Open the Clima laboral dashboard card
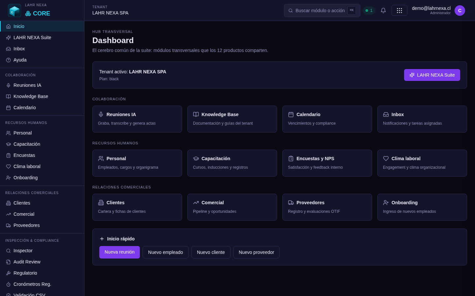 (x=422, y=163)
